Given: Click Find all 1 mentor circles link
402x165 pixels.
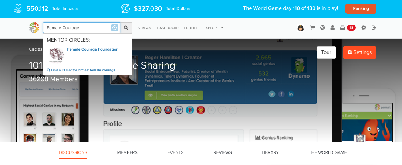Looking at the screenshot, I should click(x=81, y=70).
